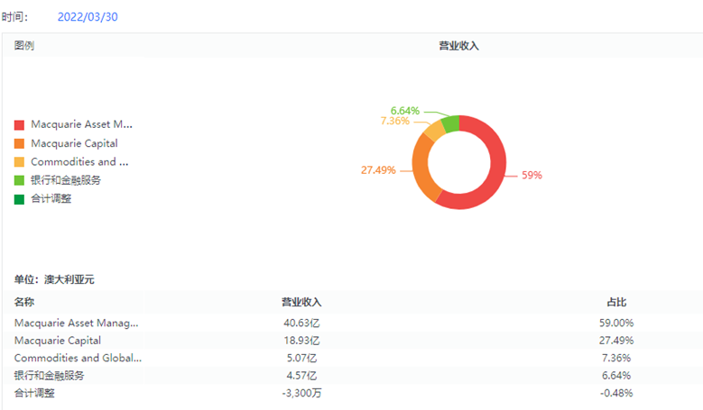Toggle red Macquarie Asset Management legend swatch
This screenshot has width=703, height=410.
(x=20, y=125)
